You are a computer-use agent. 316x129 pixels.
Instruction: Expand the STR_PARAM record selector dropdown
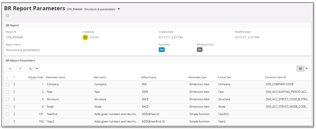click(119, 9)
